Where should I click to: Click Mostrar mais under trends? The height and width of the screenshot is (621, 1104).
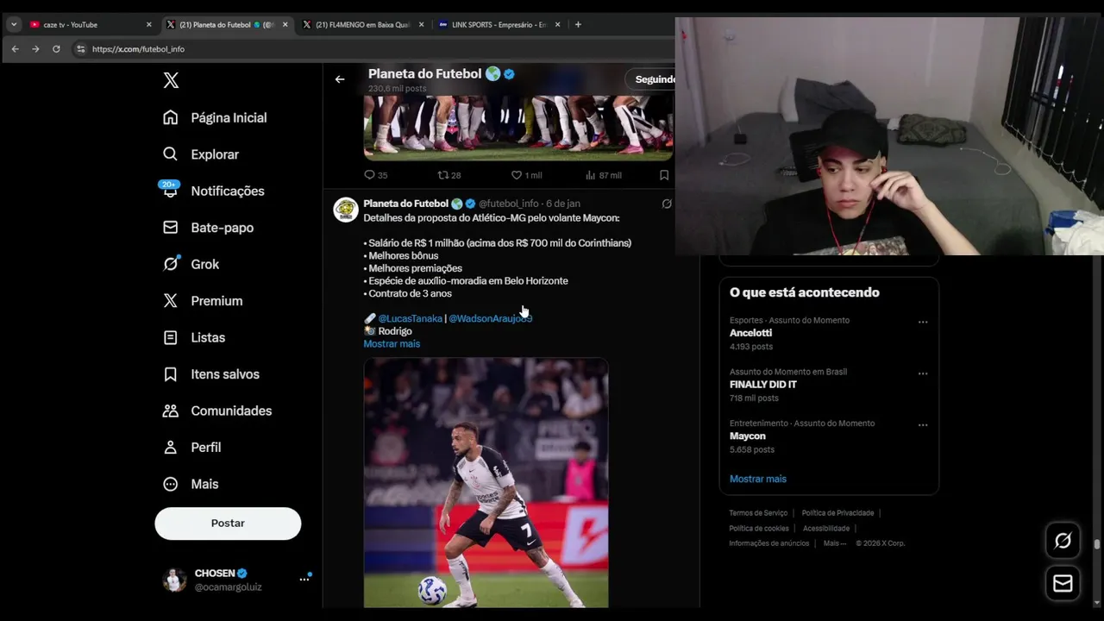tap(758, 479)
